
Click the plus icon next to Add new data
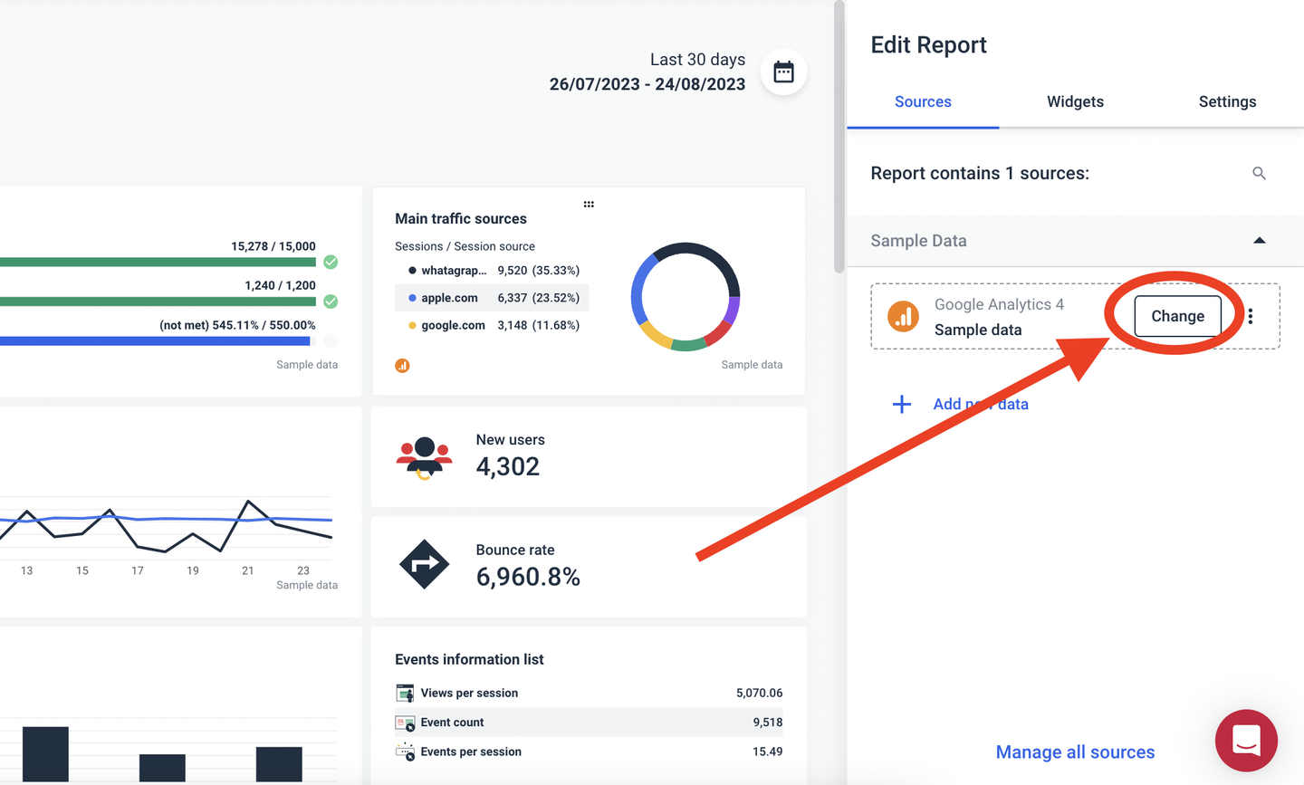[902, 404]
